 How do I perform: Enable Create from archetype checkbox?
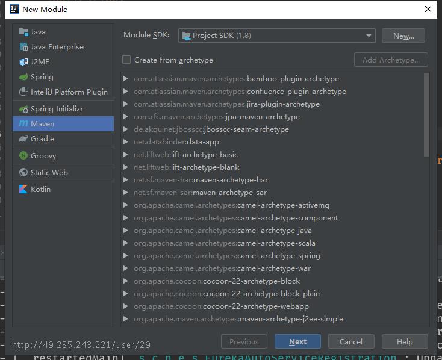[126, 60]
